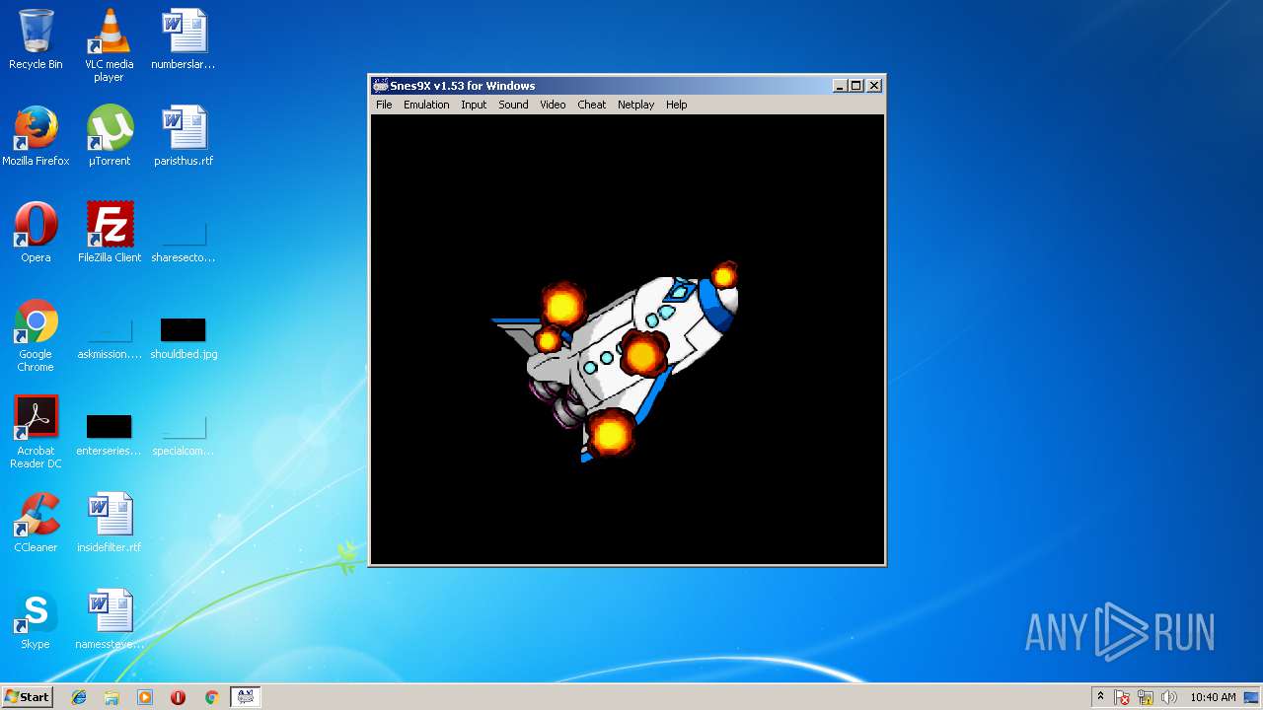Open the network status tray icon
This screenshot has height=710, width=1263.
(1146, 697)
